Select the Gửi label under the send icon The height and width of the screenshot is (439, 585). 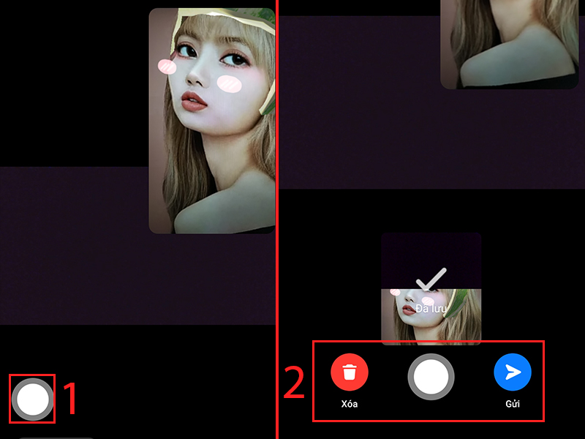click(x=513, y=403)
